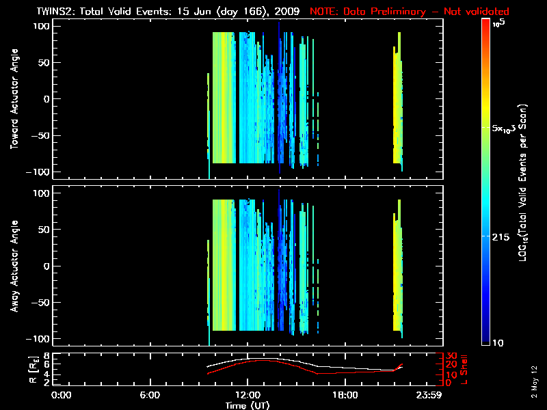Click the 23:59 time tick label

(431, 395)
